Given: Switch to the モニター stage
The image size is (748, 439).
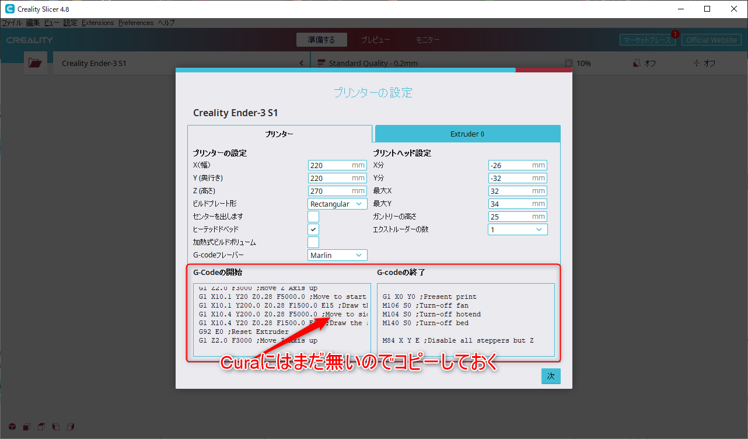Looking at the screenshot, I should click(x=428, y=40).
